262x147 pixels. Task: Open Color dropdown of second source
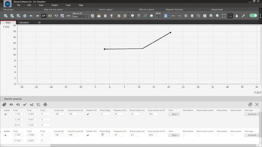174,135
